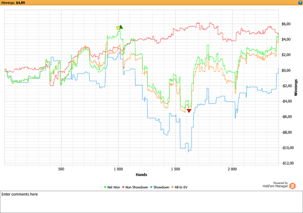Click the -$6,00 y-axis label

(286, 117)
